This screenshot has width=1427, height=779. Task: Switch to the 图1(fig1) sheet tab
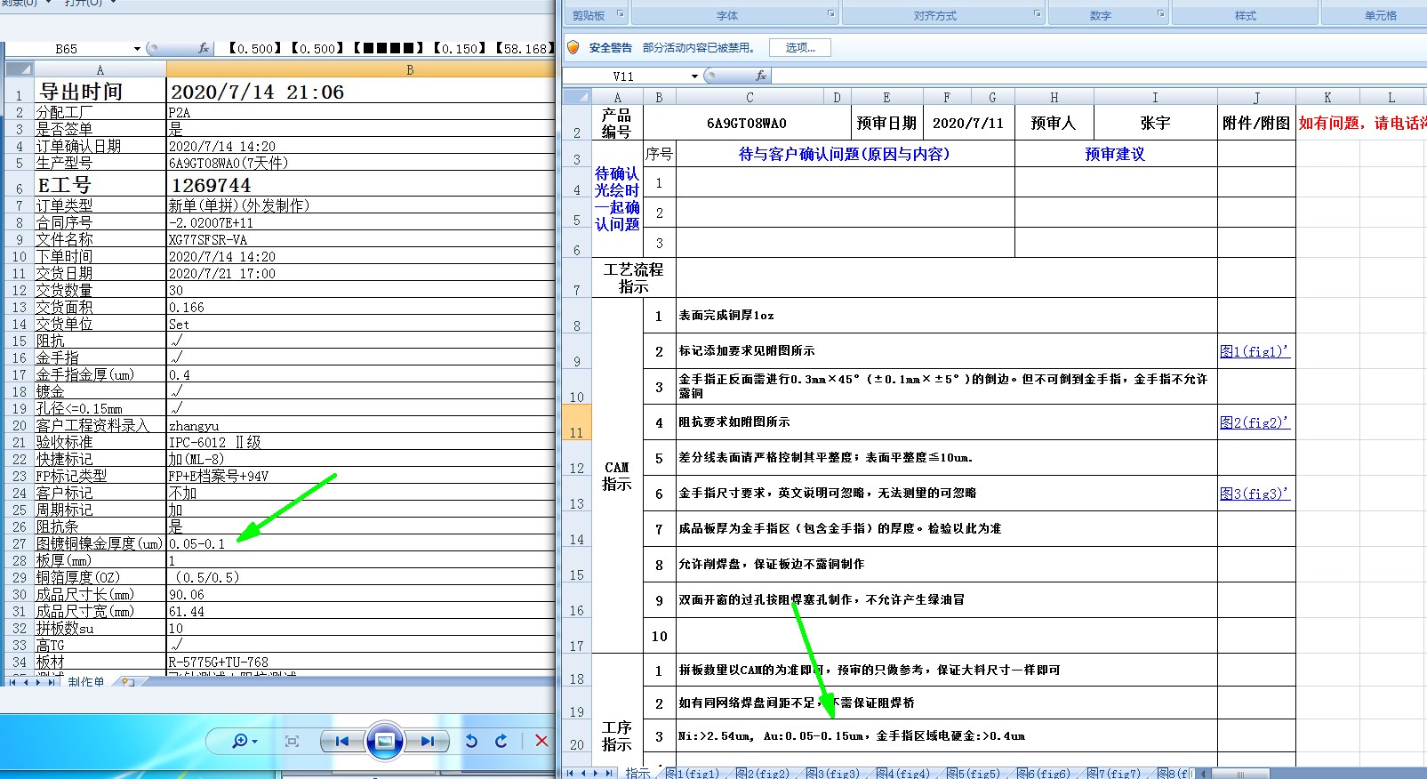coord(693,773)
